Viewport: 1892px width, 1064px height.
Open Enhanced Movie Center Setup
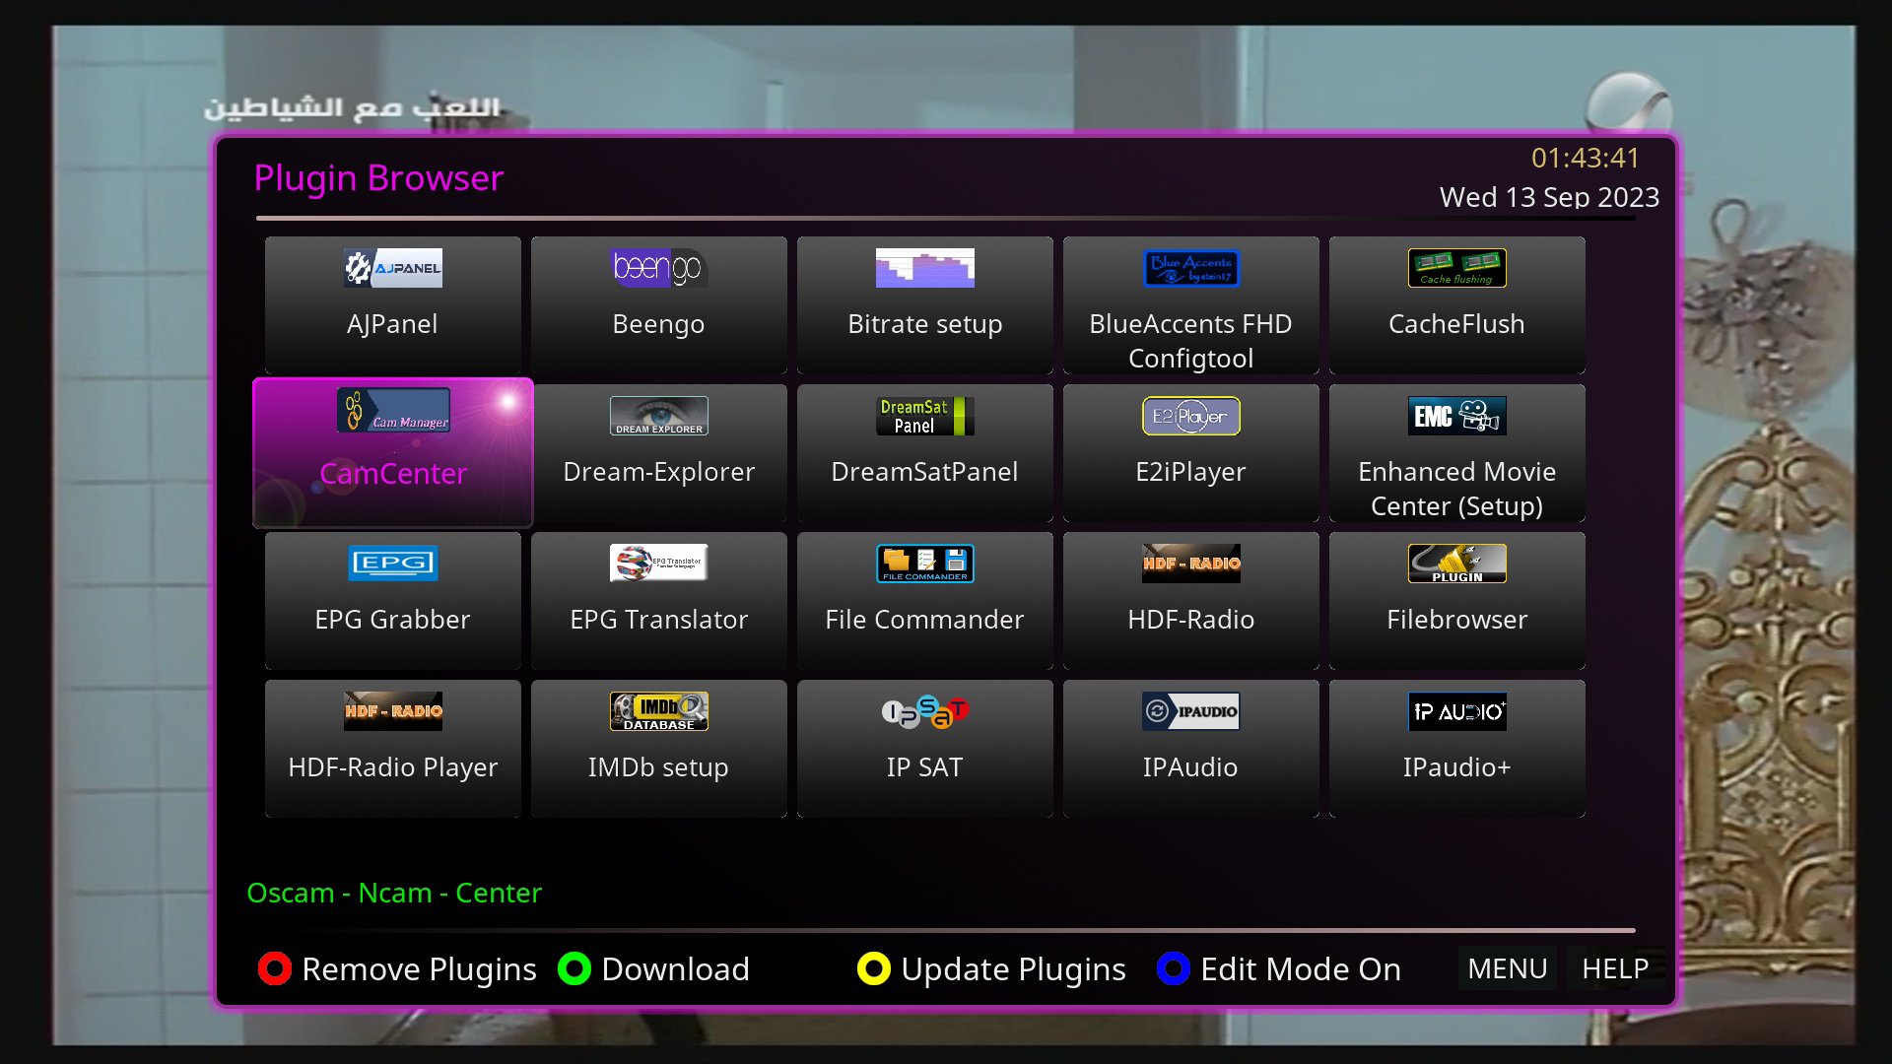click(1456, 453)
